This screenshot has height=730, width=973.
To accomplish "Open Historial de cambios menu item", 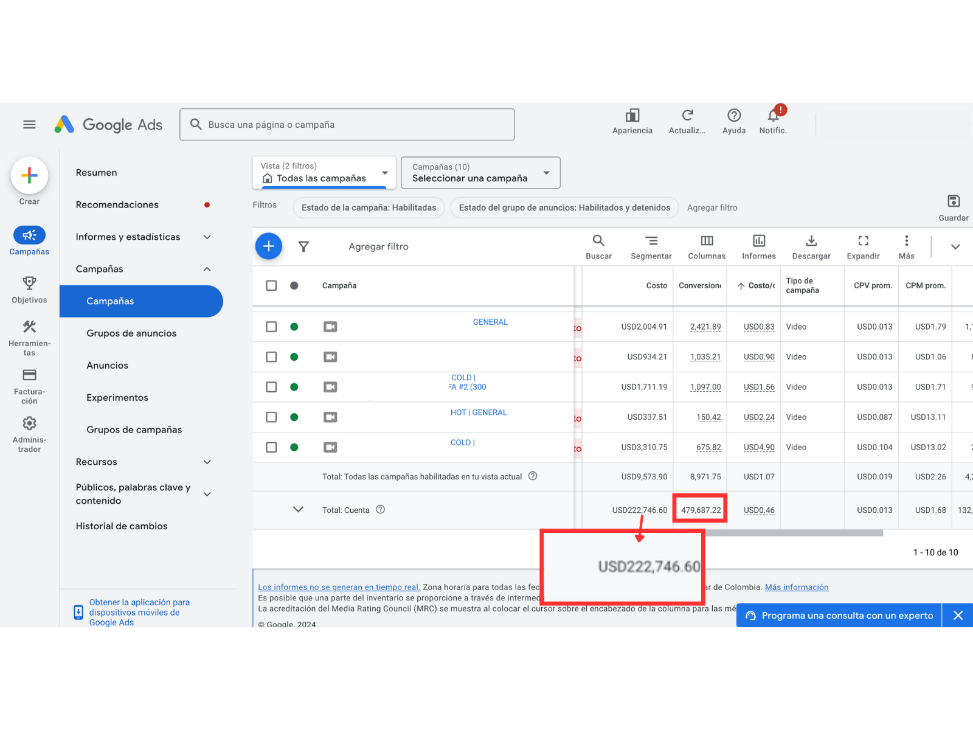I will [x=122, y=526].
